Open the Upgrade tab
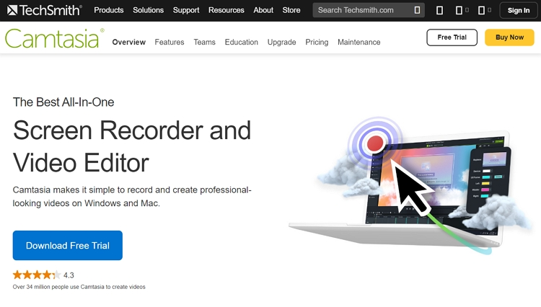 click(x=281, y=42)
